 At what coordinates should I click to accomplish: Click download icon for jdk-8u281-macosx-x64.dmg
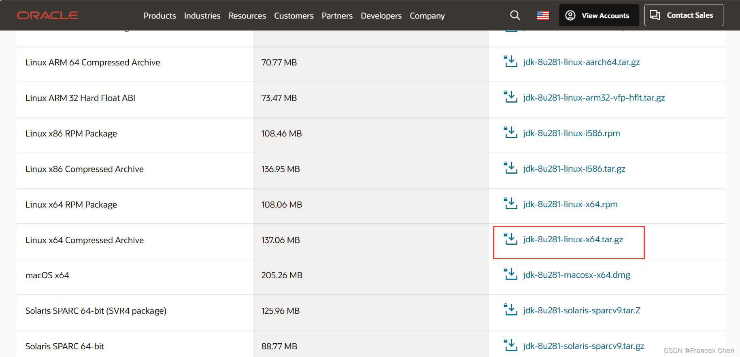tap(510, 274)
